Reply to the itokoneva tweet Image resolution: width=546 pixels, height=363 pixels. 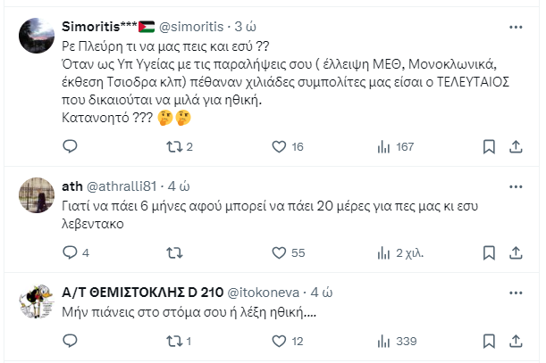click(x=75, y=340)
